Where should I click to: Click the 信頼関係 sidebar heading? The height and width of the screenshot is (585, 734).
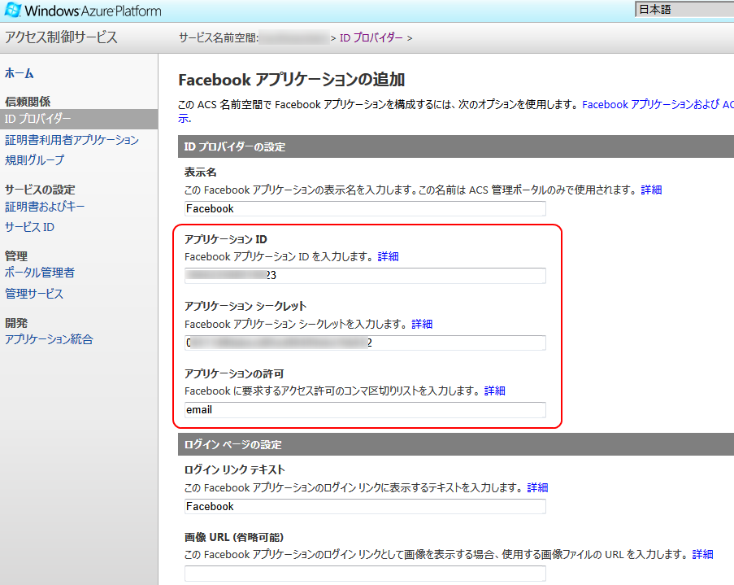(x=28, y=101)
